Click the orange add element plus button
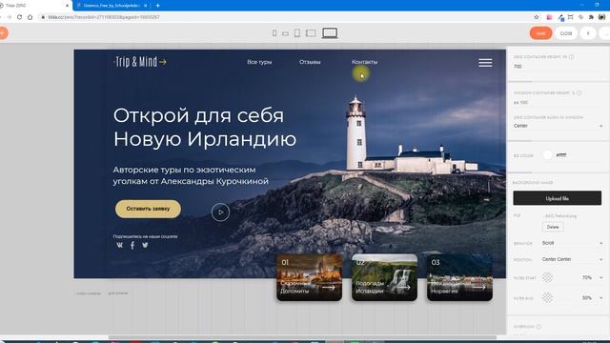Screen dimensions: 610x343 [x=2, y=33]
